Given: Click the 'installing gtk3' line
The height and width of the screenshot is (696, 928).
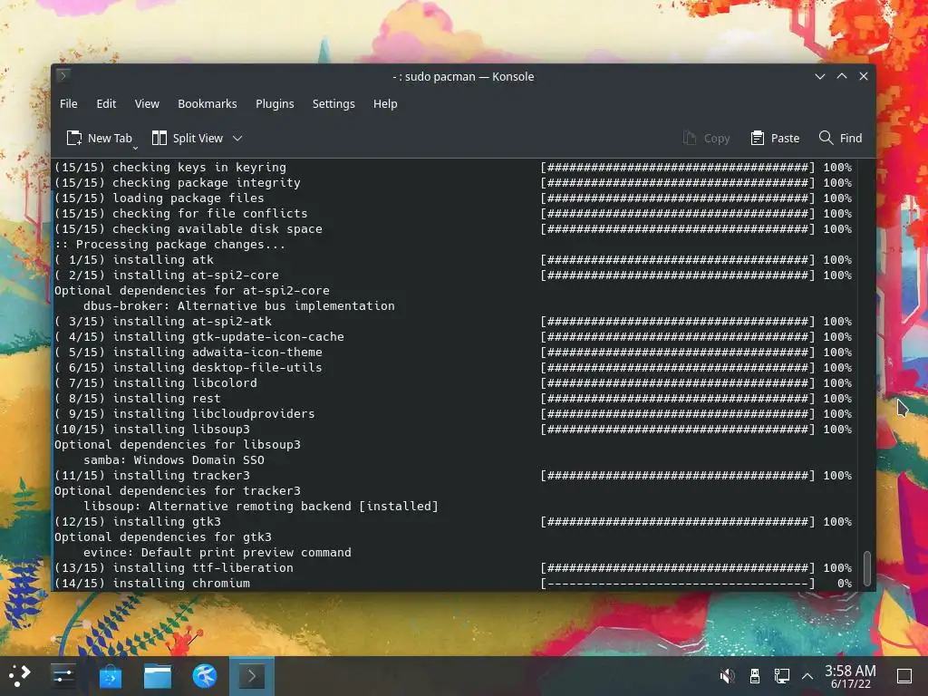Looking at the screenshot, I should point(138,521).
